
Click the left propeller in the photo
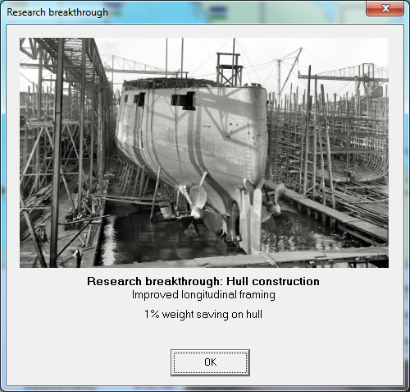tap(196, 199)
